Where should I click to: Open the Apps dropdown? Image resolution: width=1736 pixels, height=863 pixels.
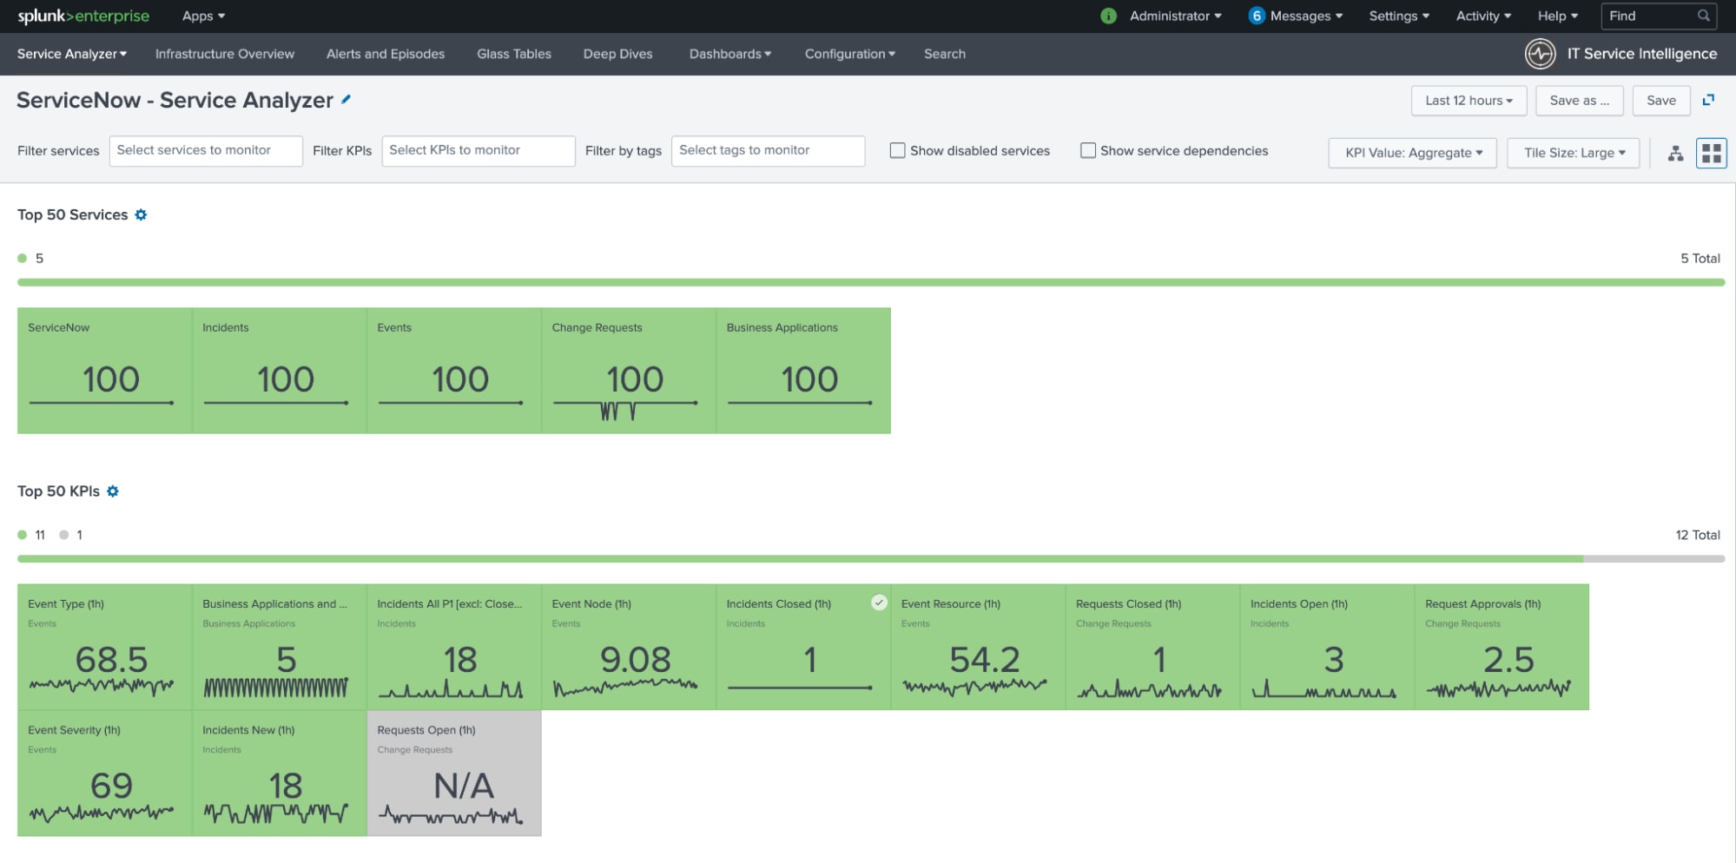203,16
